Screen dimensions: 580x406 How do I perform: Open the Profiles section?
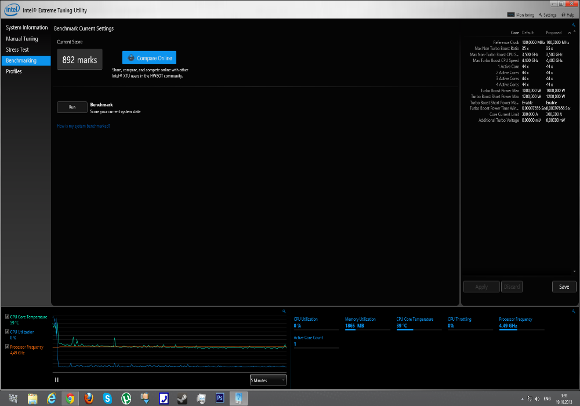tap(14, 71)
